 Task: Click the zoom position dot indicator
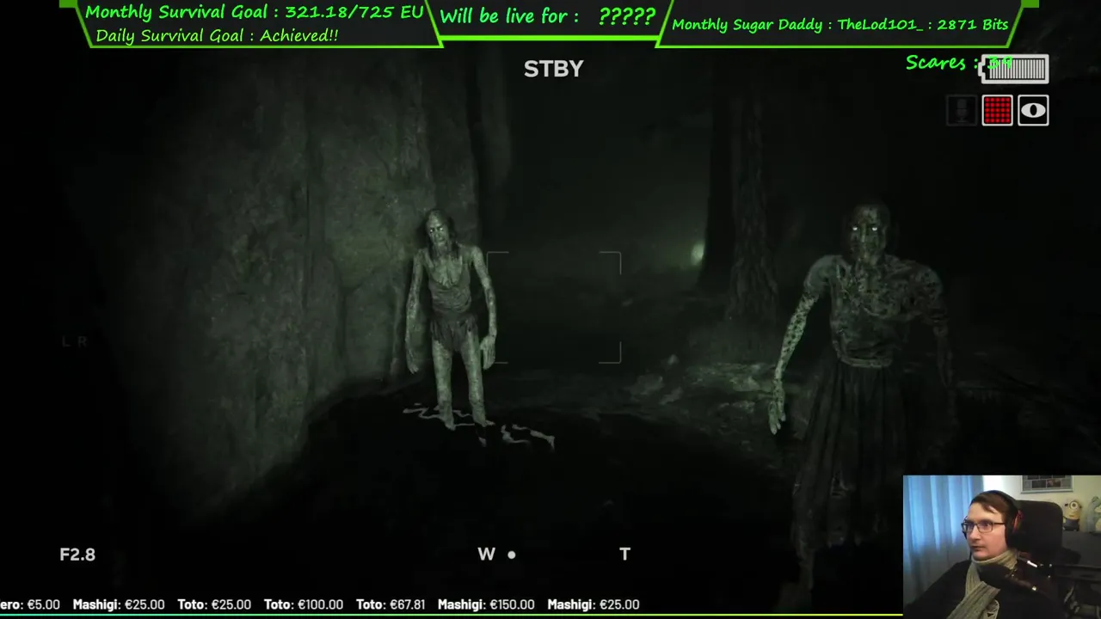click(x=512, y=555)
